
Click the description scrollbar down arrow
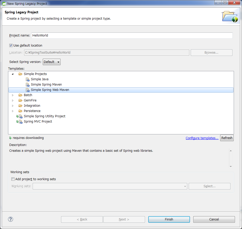[x=231, y=166]
